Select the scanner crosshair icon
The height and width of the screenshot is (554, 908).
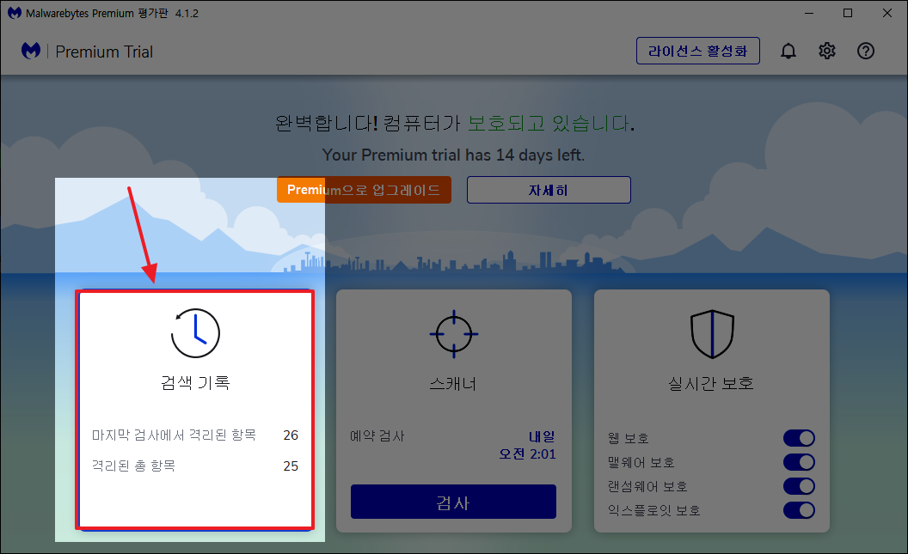click(453, 334)
